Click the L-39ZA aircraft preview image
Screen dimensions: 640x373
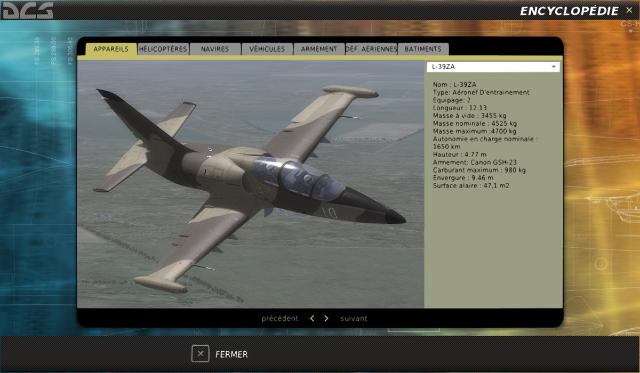(251, 184)
